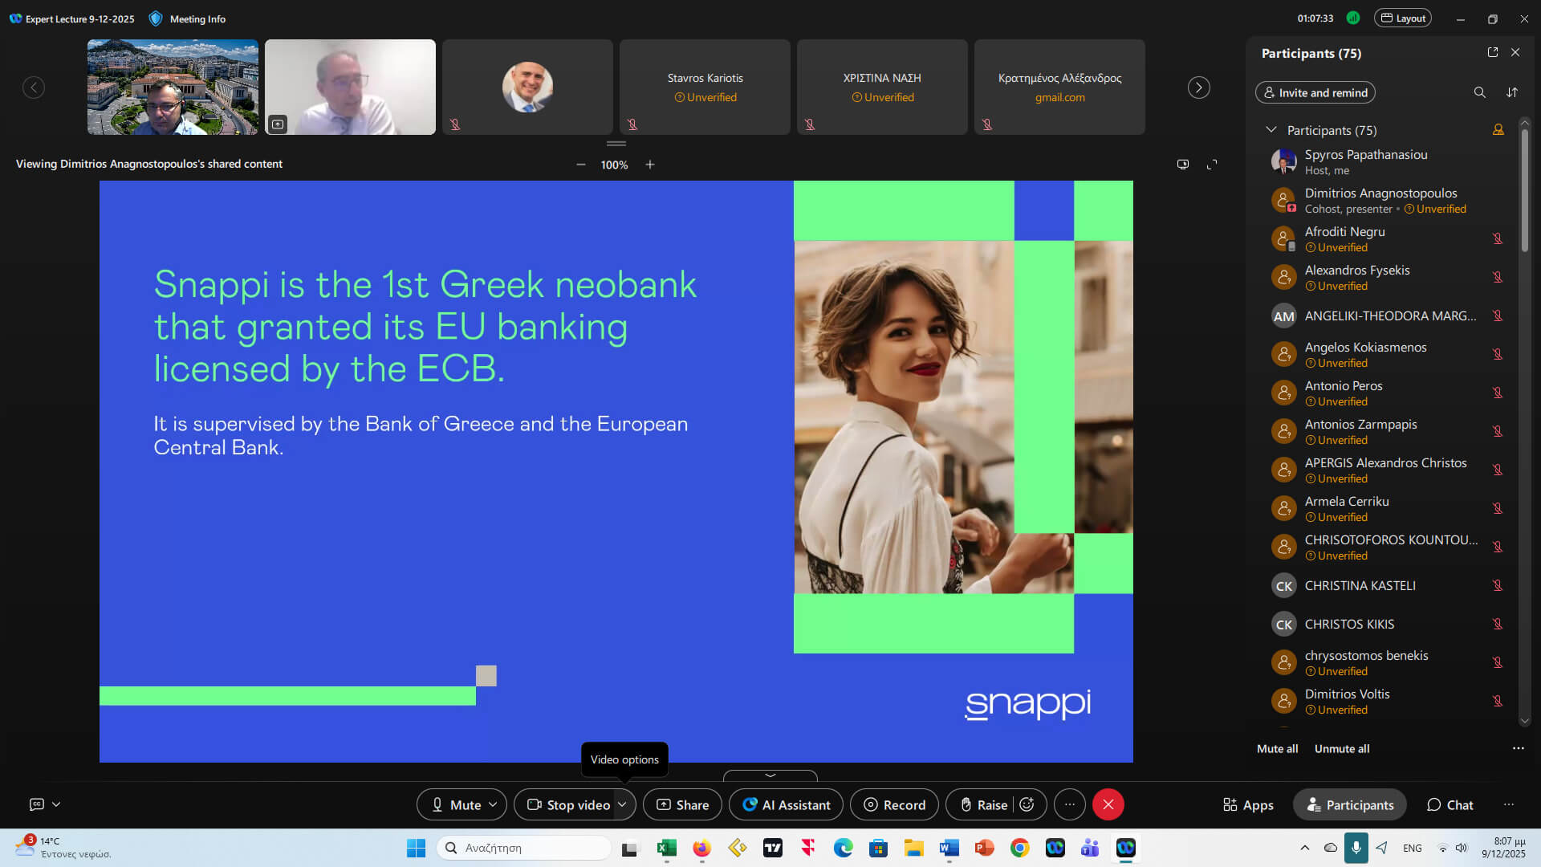
Task: Search participants with magnifier icon
Action: click(1479, 92)
